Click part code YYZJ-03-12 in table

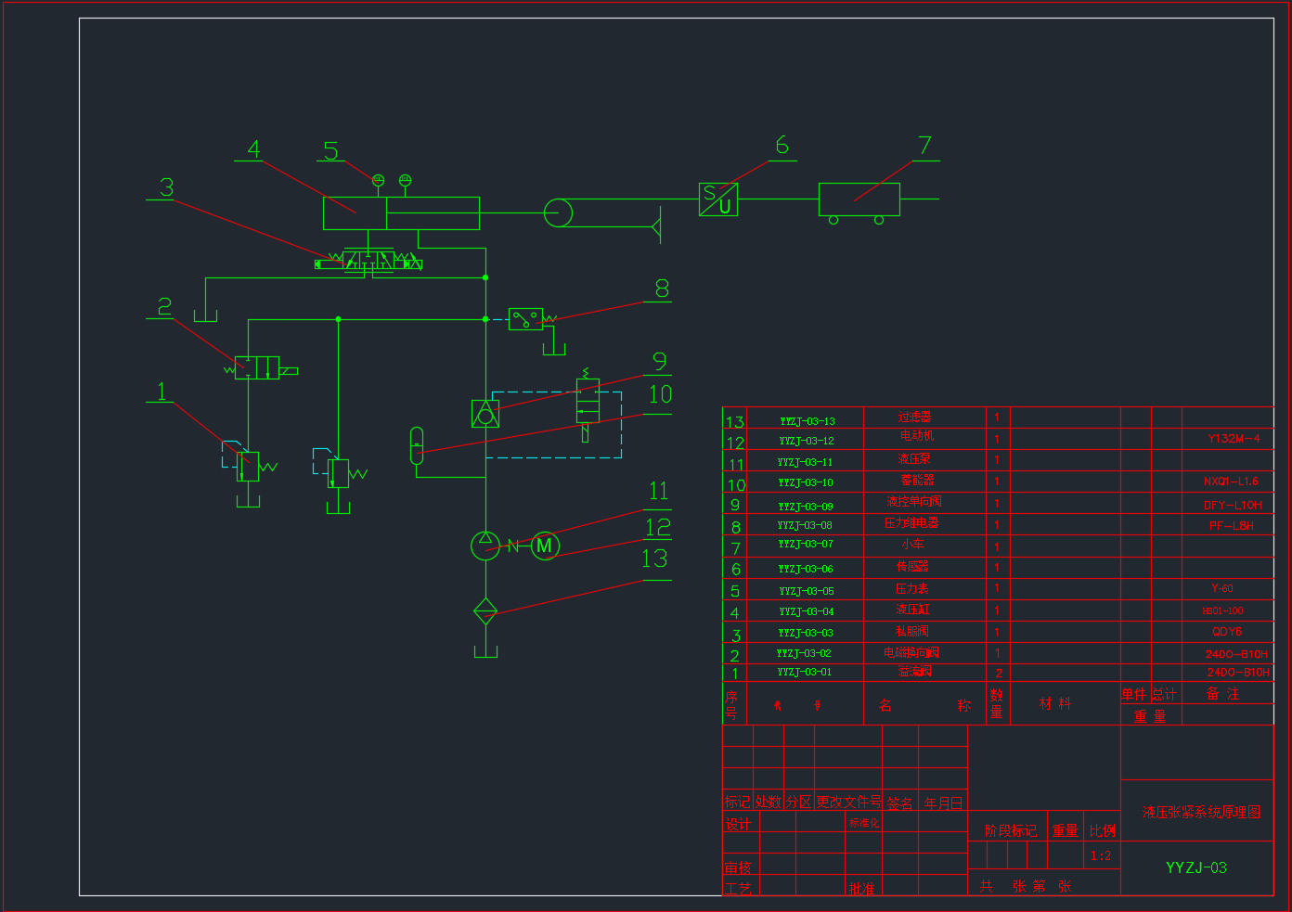coord(806,441)
